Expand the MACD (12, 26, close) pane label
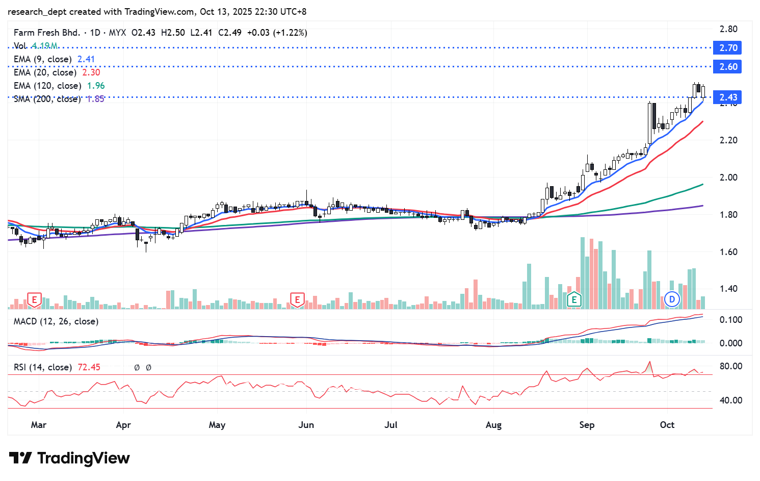 tap(56, 321)
